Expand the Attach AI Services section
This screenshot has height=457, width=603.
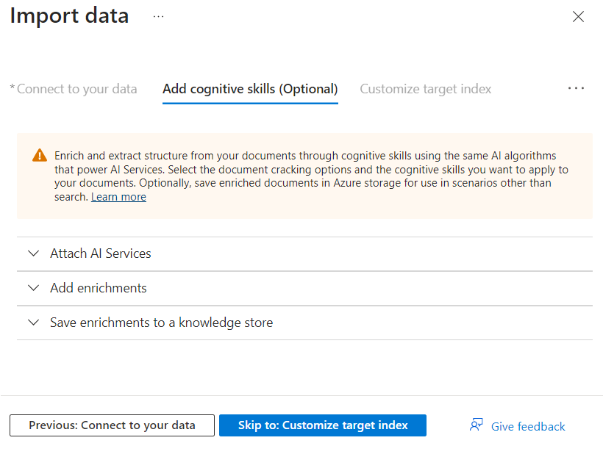[x=101, y=253]
